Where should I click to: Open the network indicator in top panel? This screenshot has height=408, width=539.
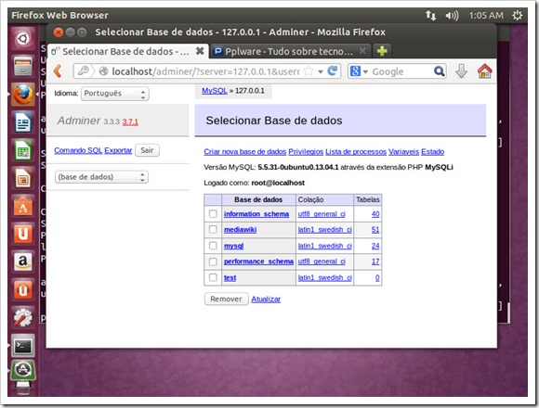click(430, 15)
